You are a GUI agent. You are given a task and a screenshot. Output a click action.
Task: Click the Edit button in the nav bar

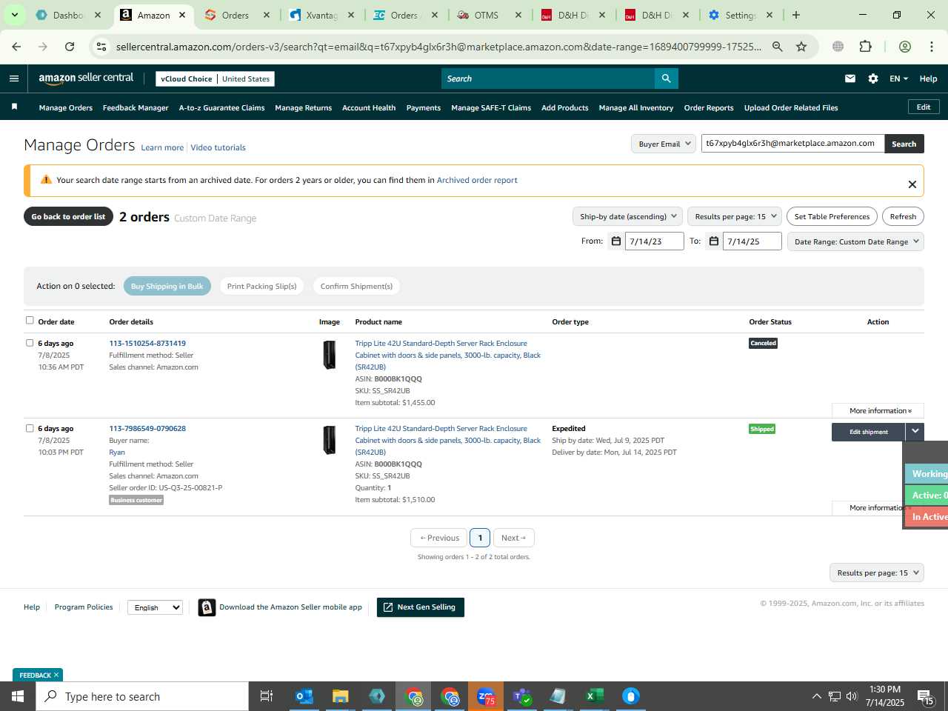924,107
